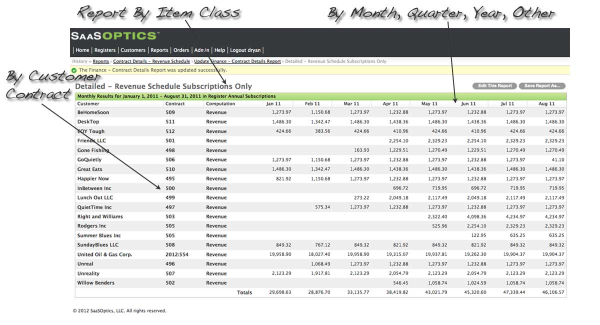The height and width of the screenshot is (325, 600).
Task: Click GoQuietly's Aug 11 value 41.10
Action: [557, 160]
